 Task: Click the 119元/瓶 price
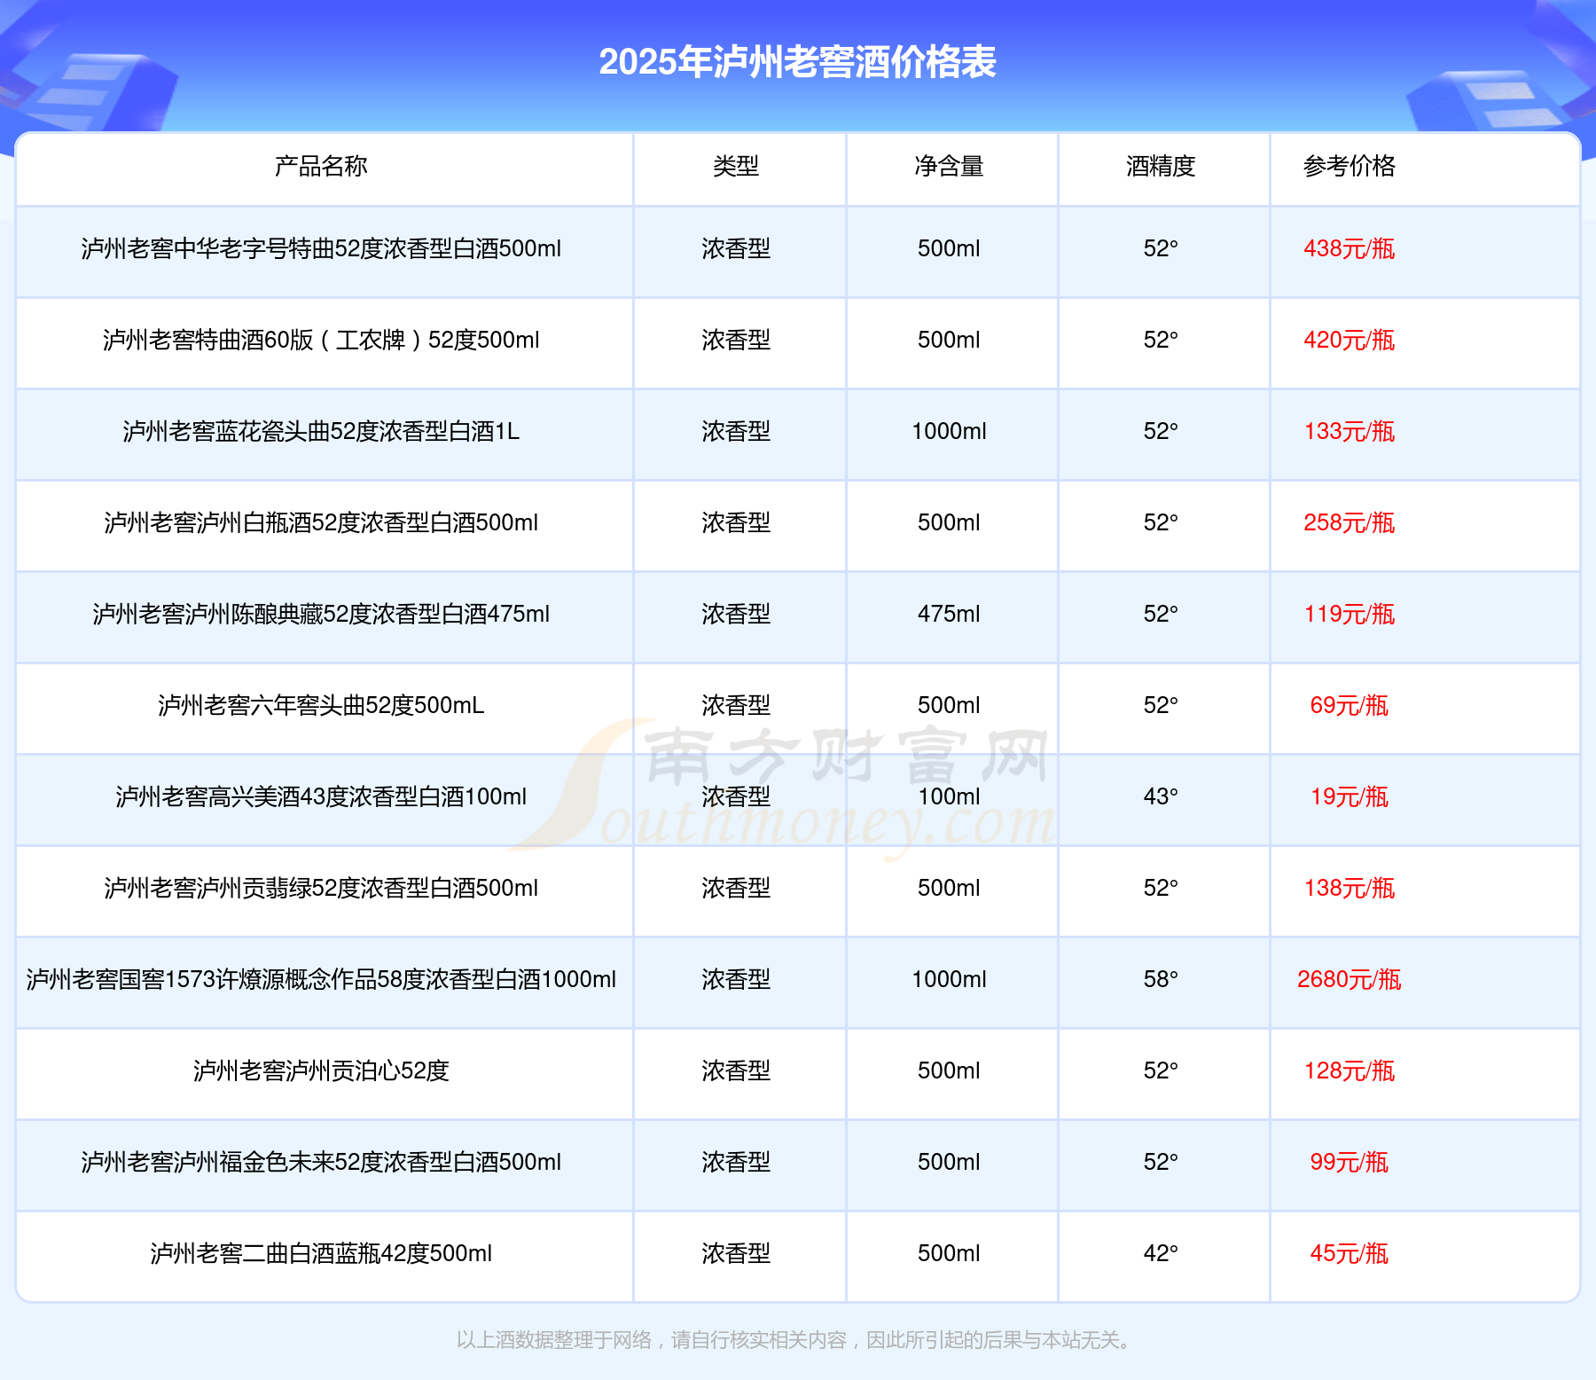[1350, 614]
